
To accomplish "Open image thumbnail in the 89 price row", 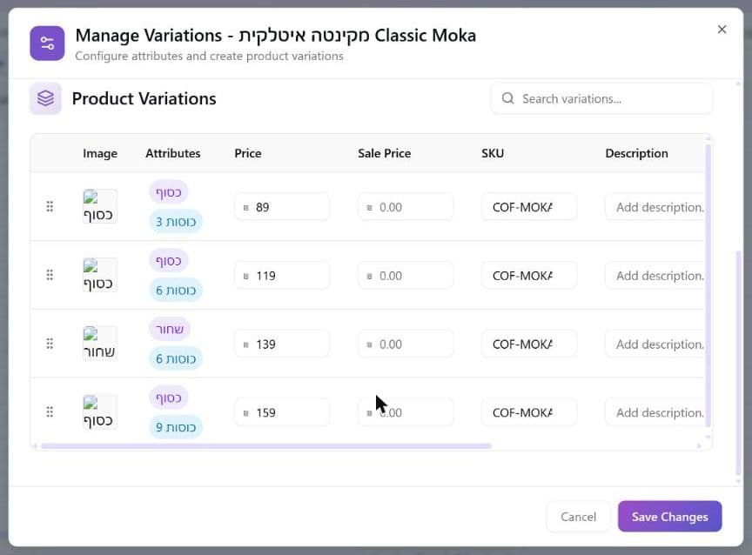I will click(x=100, y=206).
